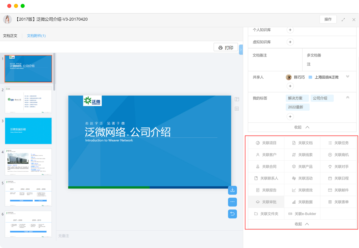
Task: Open the 关联文件夹 link option
Action: tap(266, 214)
